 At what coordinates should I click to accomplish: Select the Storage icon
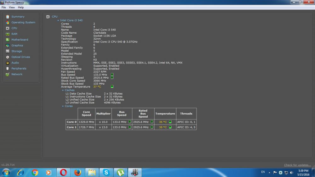pyautogui.click(x=8, y=51)
